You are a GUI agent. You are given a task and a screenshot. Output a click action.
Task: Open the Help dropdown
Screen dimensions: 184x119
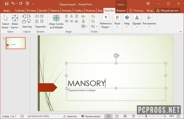[127, 21]
